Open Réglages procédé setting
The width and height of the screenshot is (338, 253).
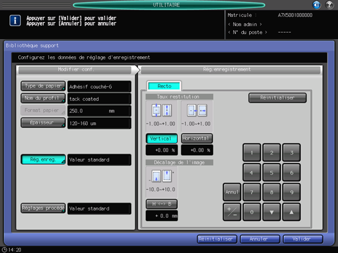click(x=43, y=209)
